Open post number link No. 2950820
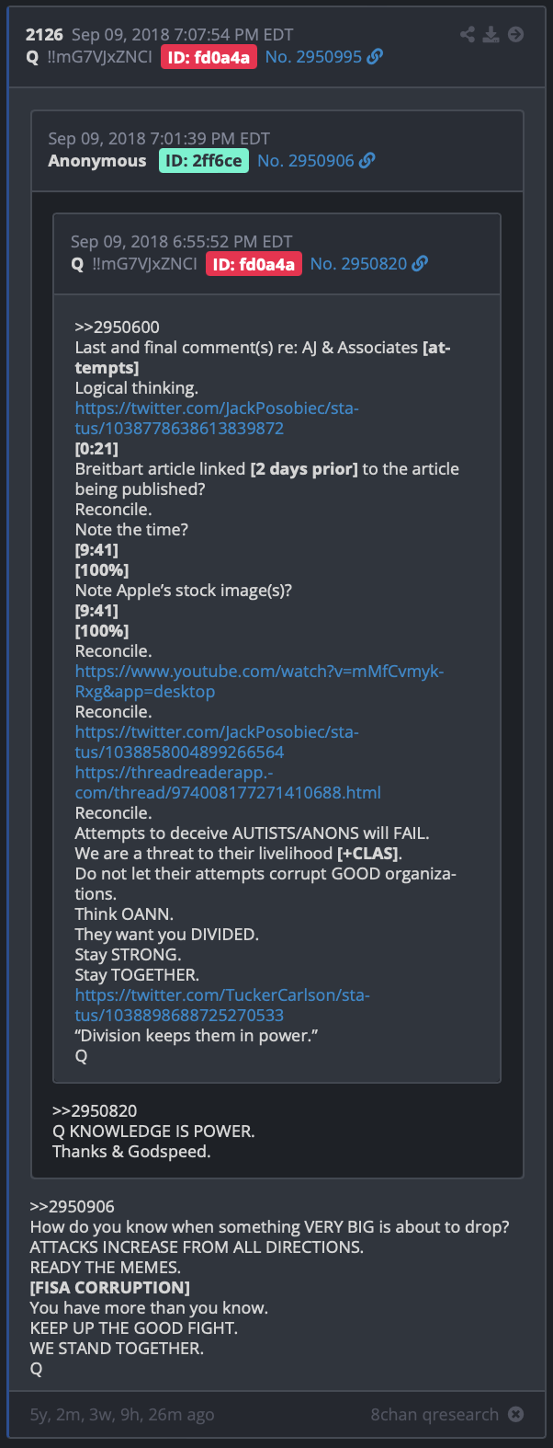Screen dimensions: 553x1448 coord(358,264)
